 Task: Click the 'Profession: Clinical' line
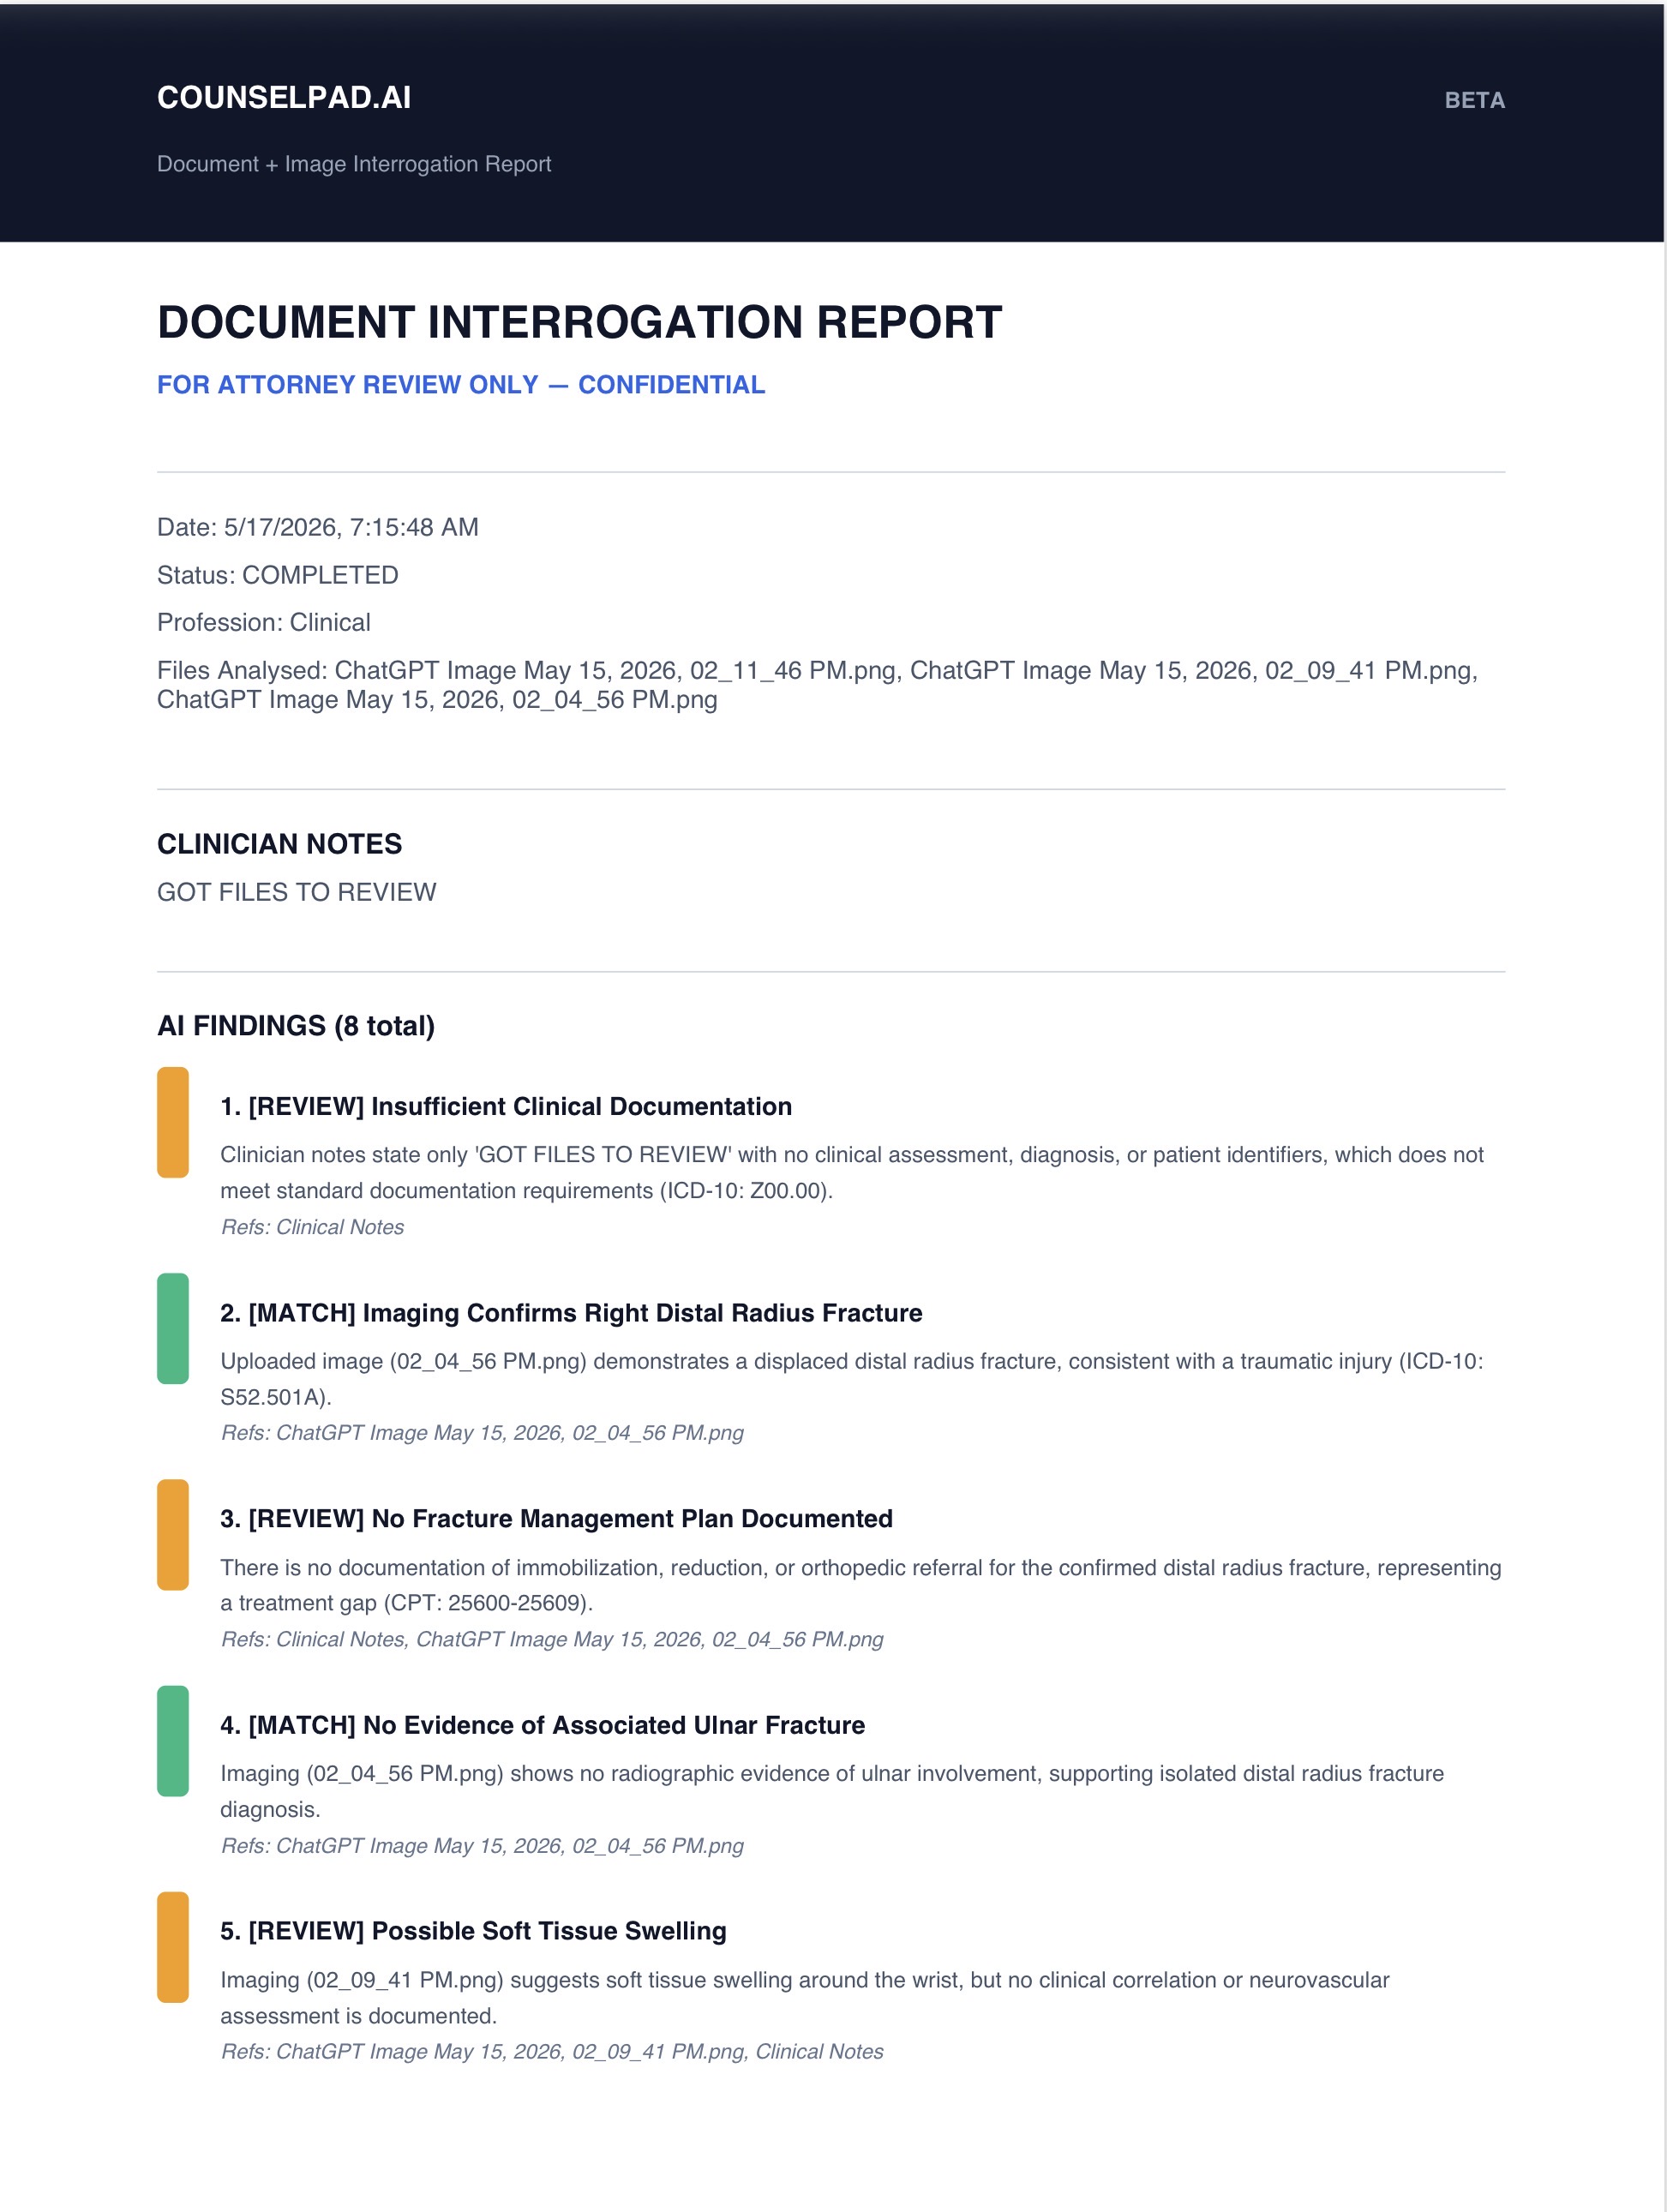coord(264,622)
